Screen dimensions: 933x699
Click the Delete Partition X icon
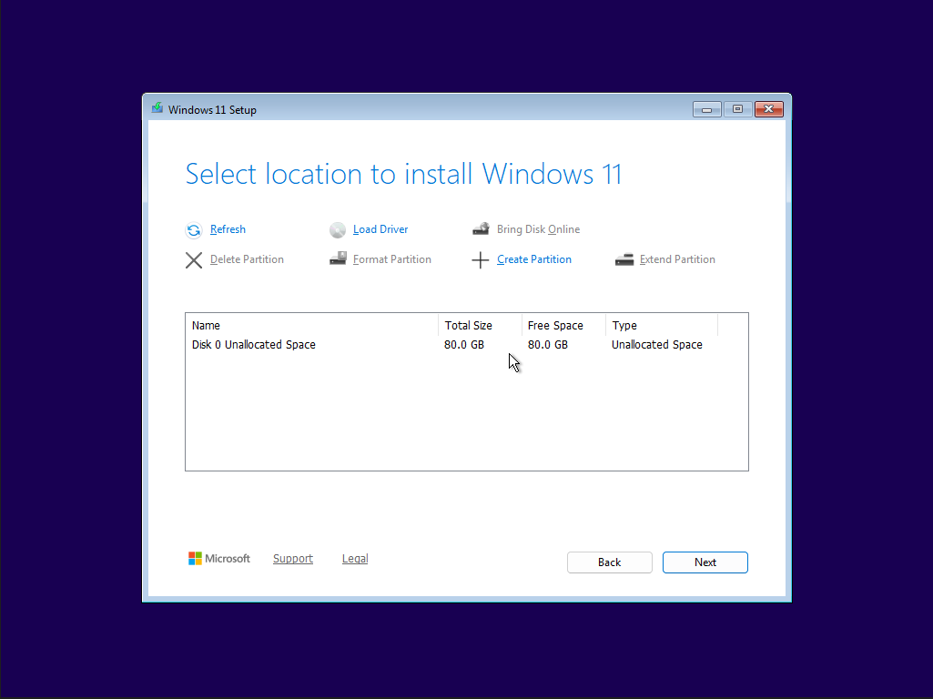pyautogui.click(x=193, y=260)
